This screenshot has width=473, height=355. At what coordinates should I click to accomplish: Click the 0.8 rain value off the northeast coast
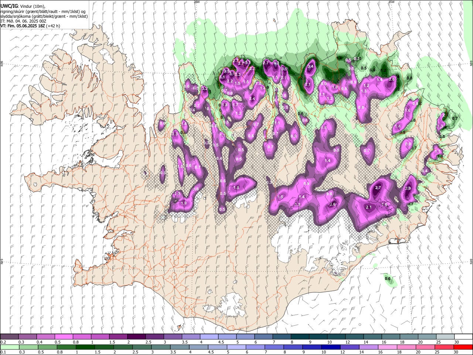pos(409,78)
